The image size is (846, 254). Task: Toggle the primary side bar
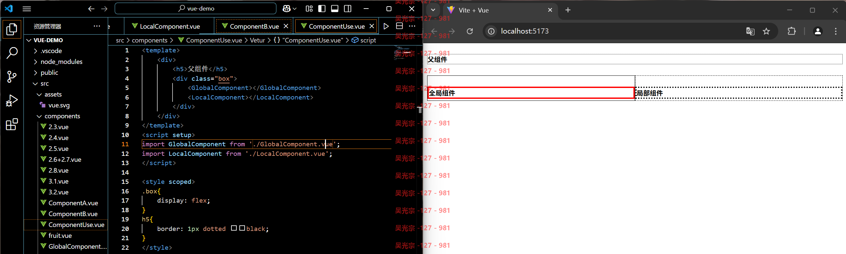[x=322, y=9]
